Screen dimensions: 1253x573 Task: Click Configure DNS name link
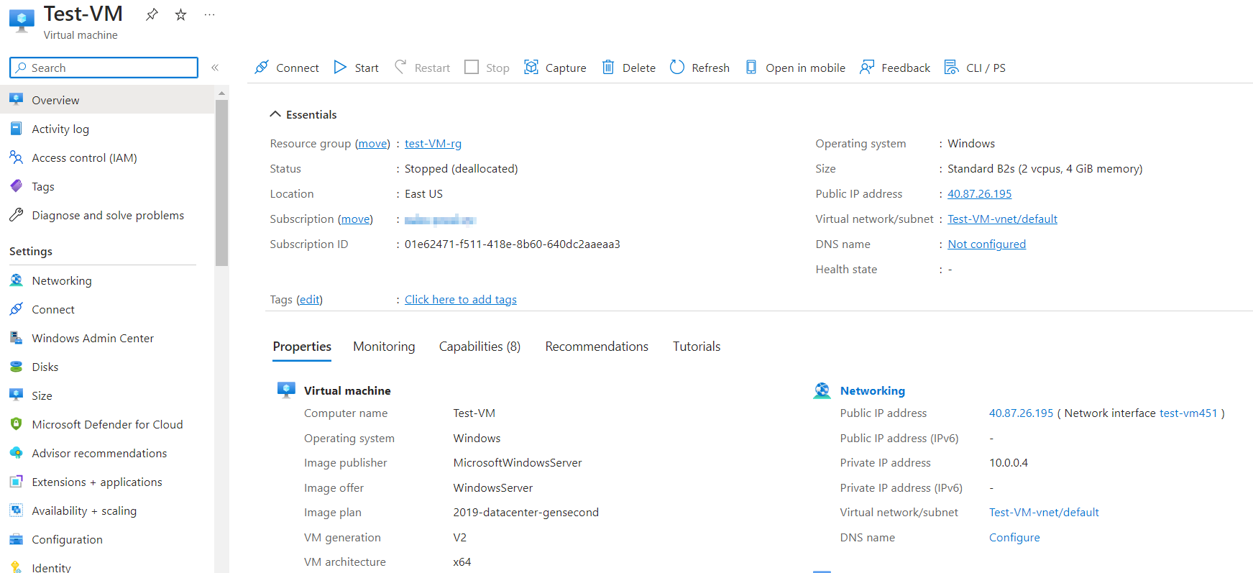[1014, 538]
